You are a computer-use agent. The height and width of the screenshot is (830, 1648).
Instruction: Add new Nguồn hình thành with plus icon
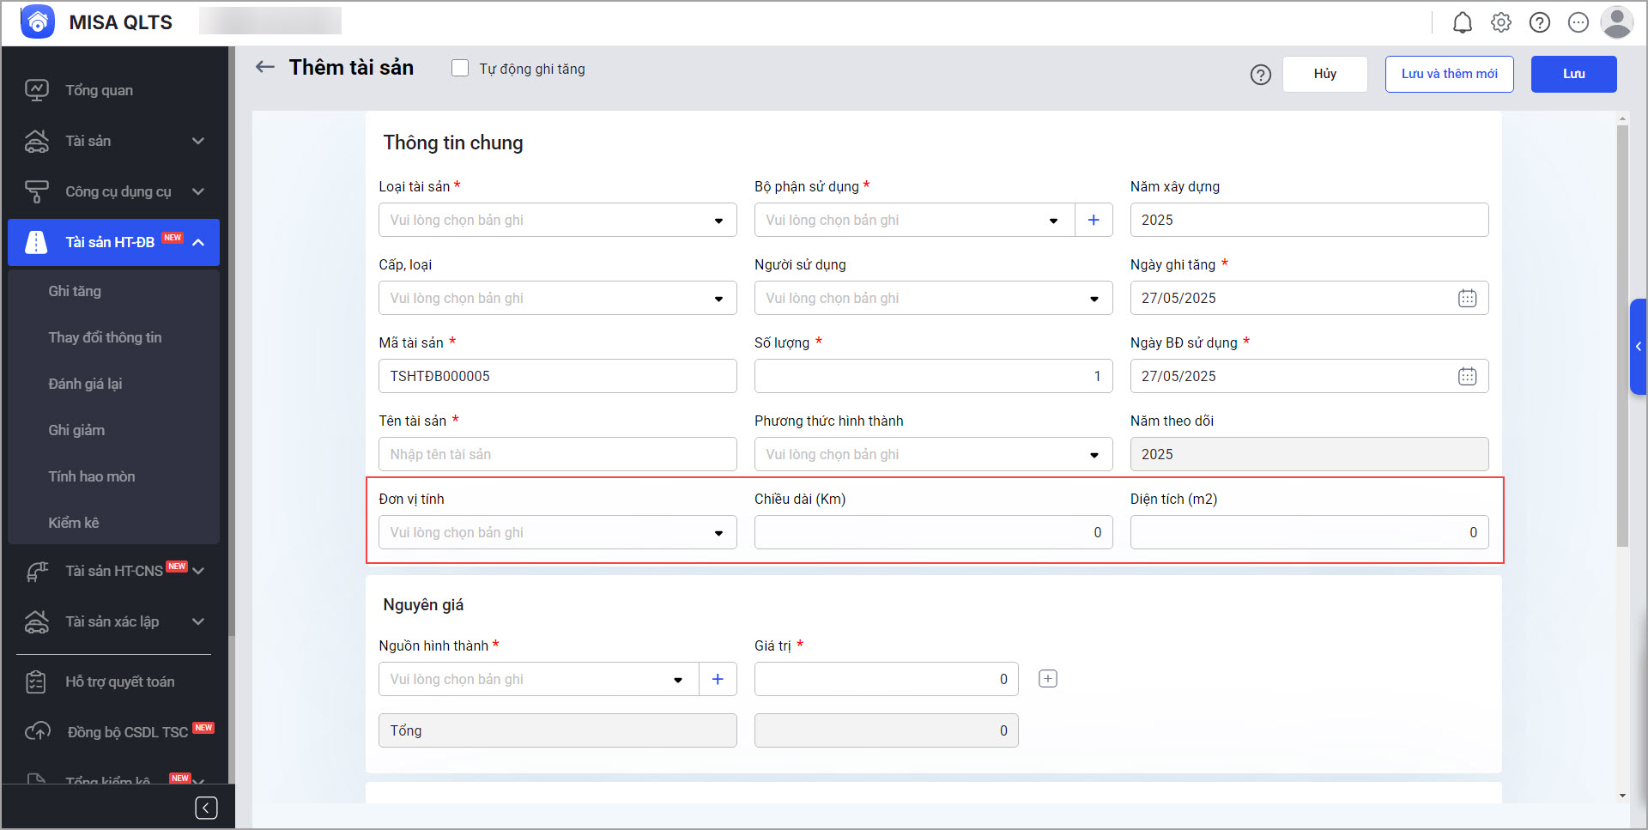click(x=718, y=679)
